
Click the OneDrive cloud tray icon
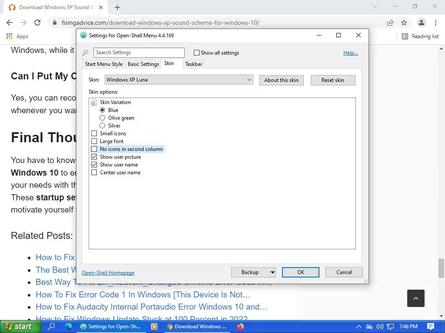(369, 326)
